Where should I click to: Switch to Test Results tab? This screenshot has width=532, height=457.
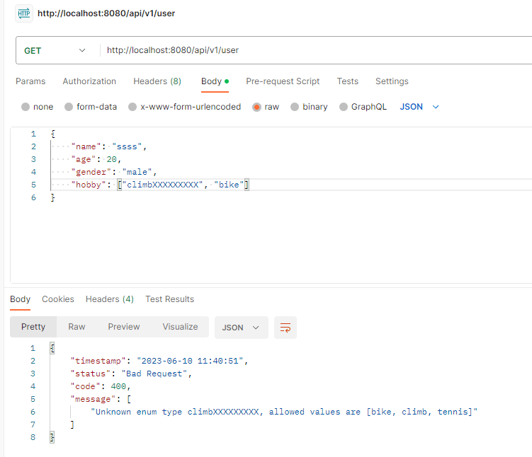pos(169,299)
